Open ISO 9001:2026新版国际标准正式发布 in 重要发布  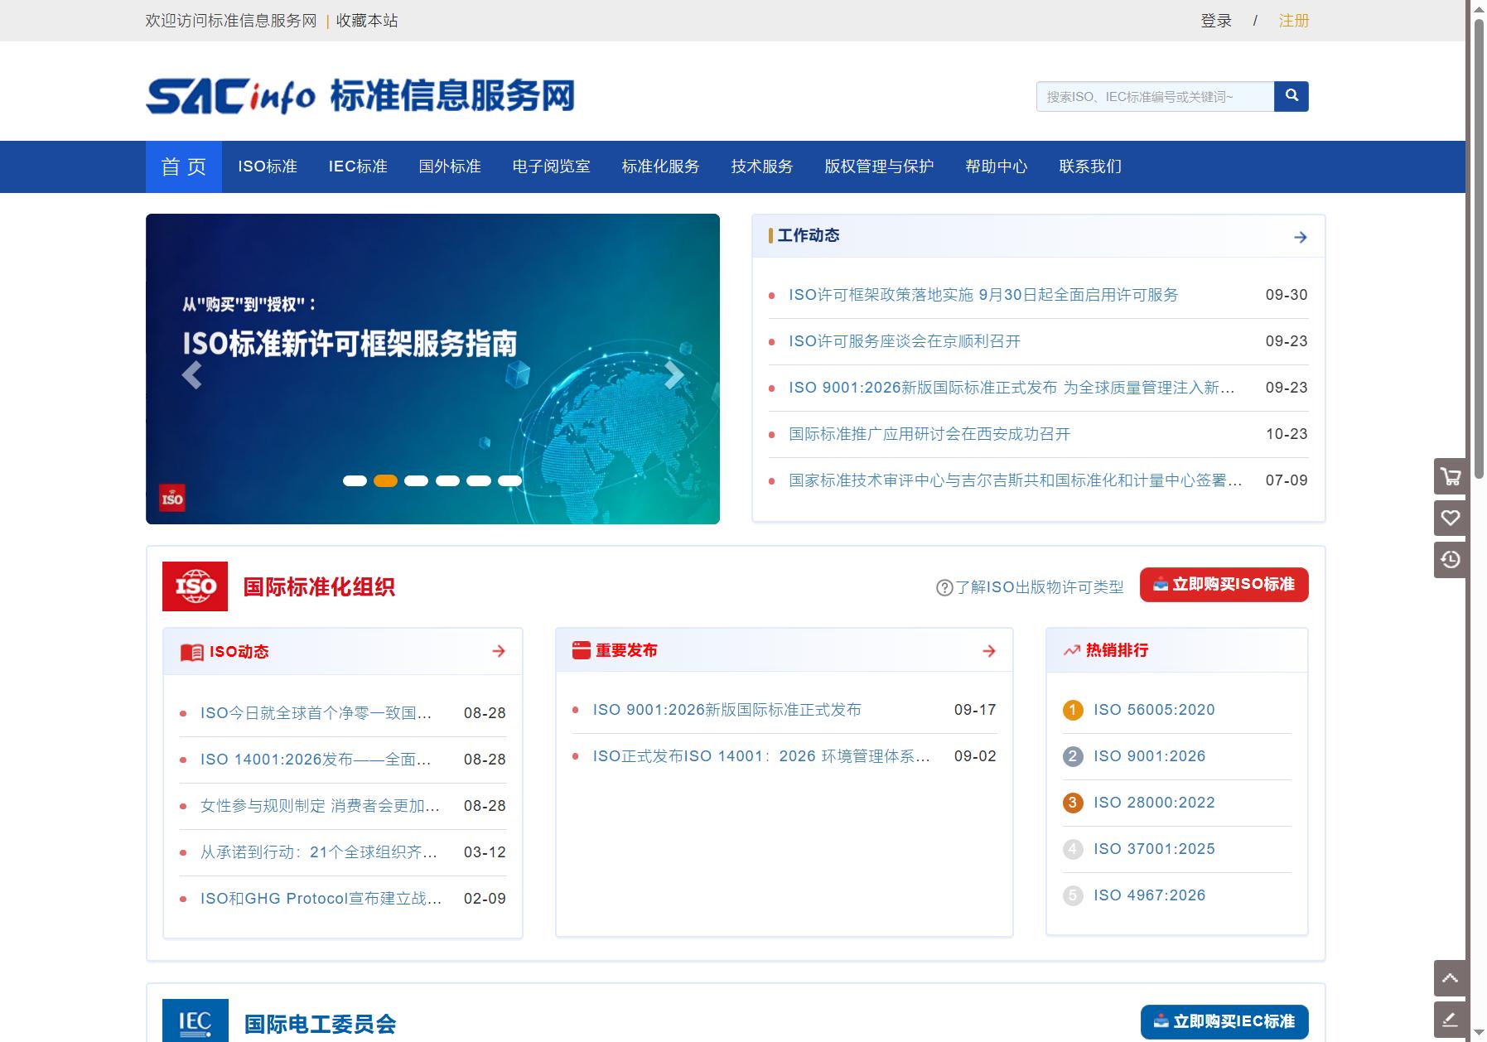tap(727, 710)
